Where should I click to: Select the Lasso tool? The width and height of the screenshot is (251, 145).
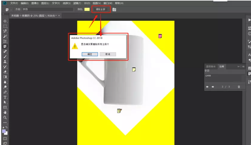click(5, 31)
